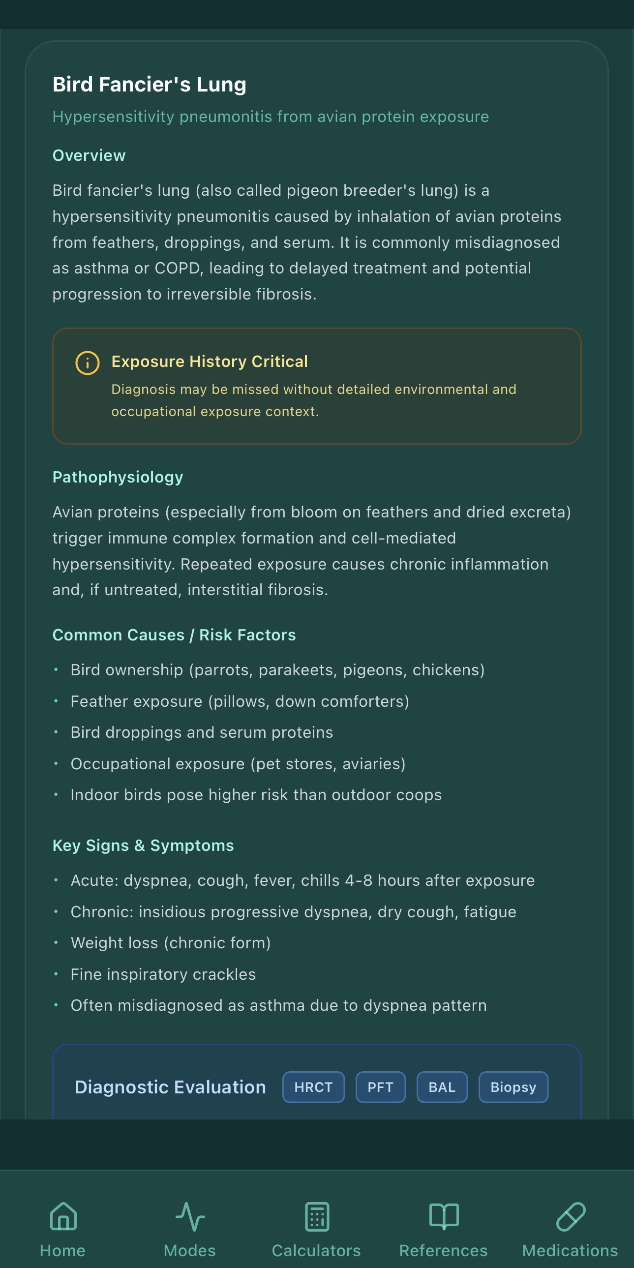This screenshot has width=634, height=1268.
Task: Select the HRCT chip
Action: point(313,1087)
